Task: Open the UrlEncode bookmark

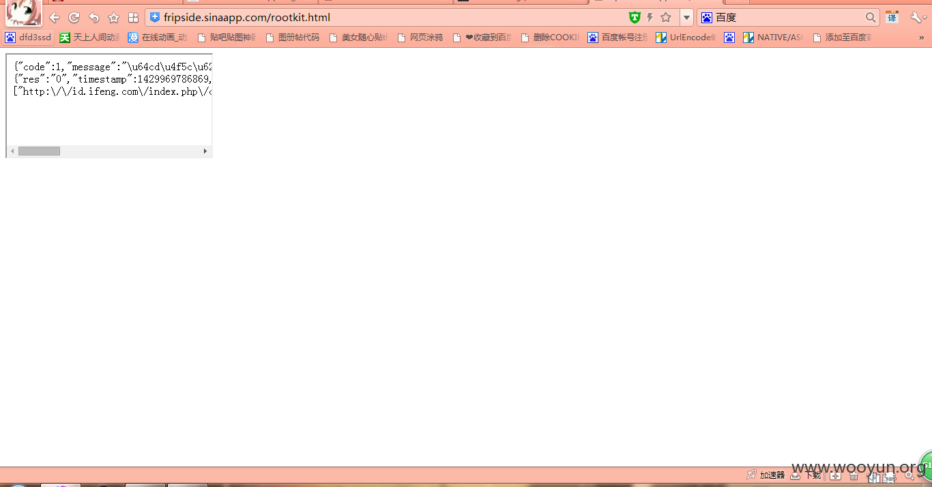Action: coord(686,38)
